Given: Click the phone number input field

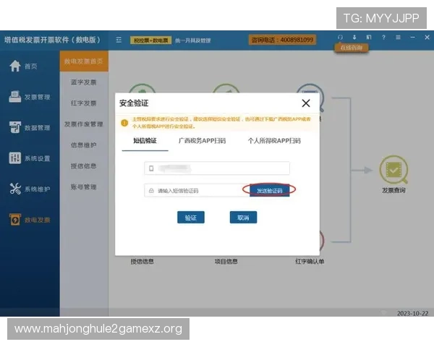Looking at the screenshot, I should click(x=217, y=168).
